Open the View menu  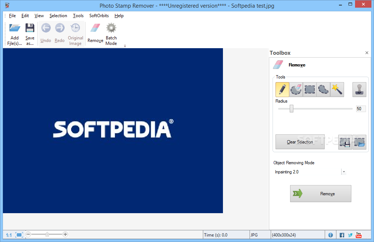coord(39,16)
